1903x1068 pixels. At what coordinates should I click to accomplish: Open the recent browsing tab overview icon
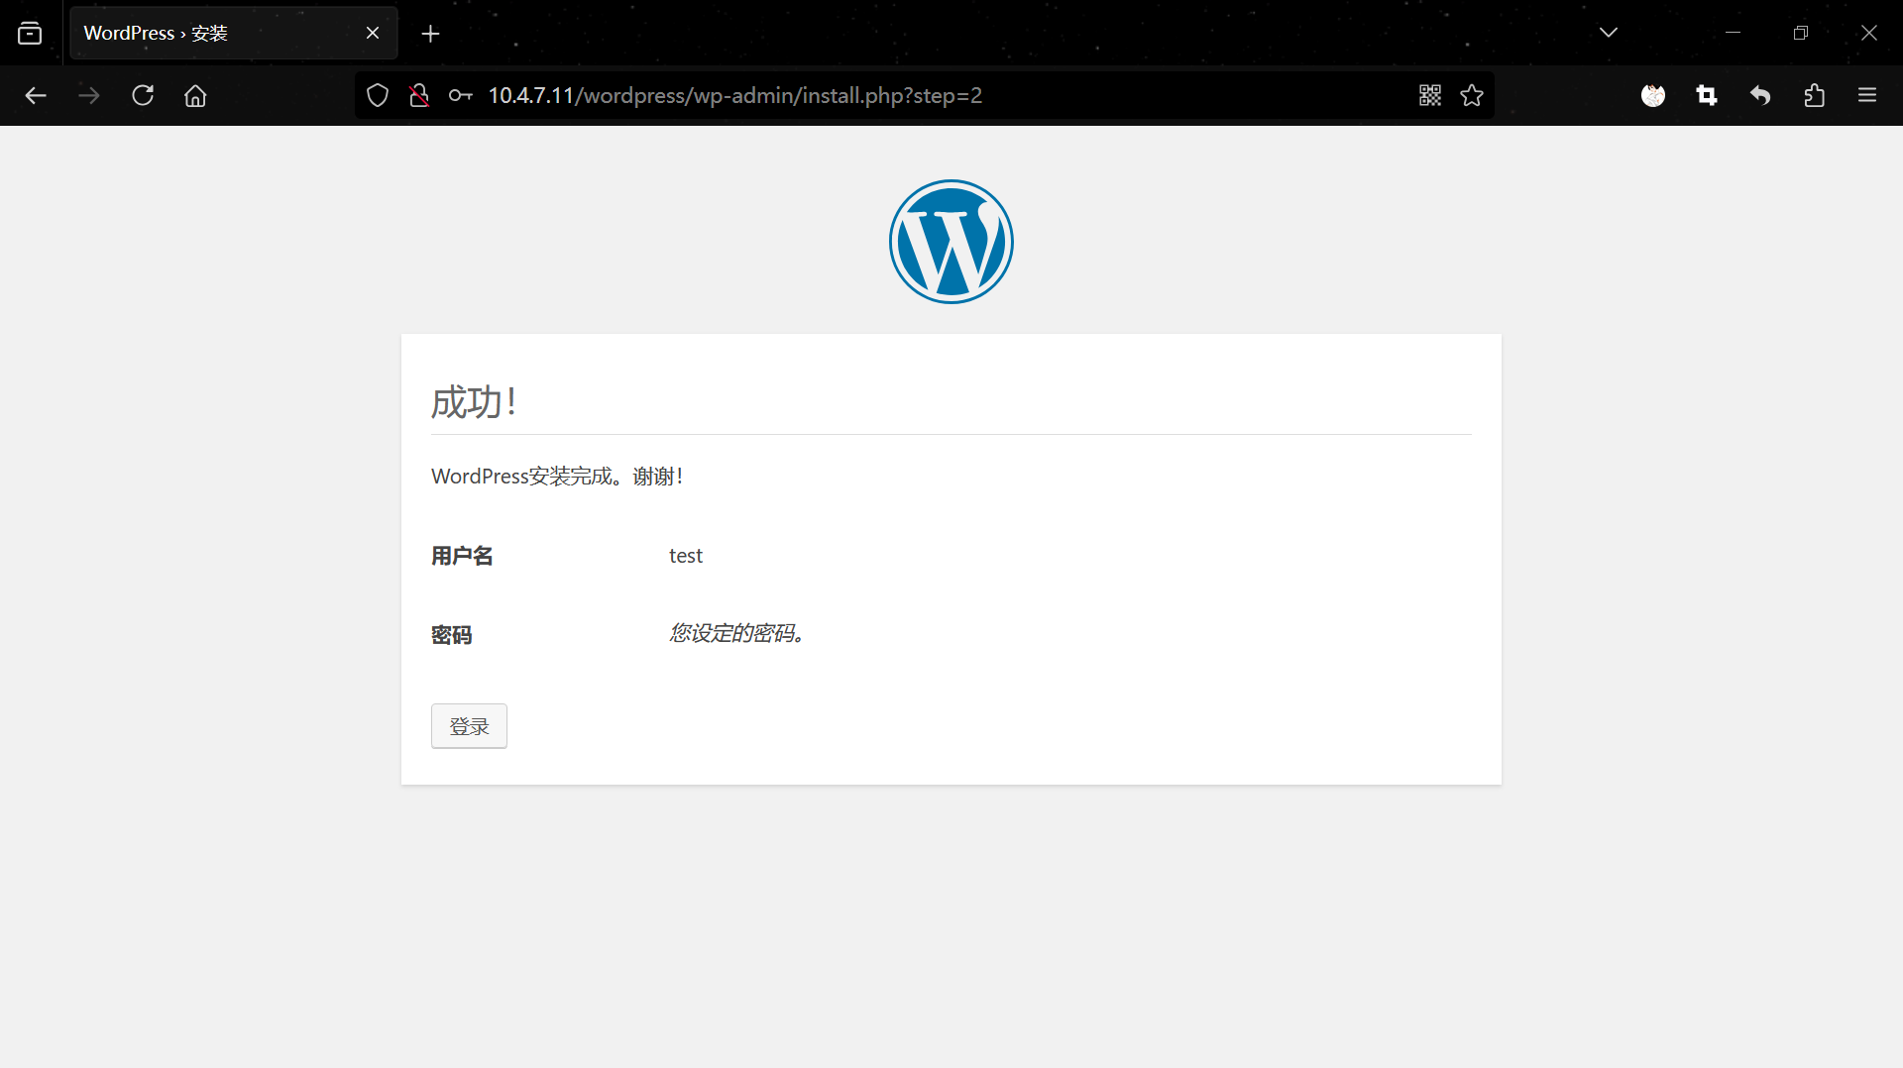30,33
